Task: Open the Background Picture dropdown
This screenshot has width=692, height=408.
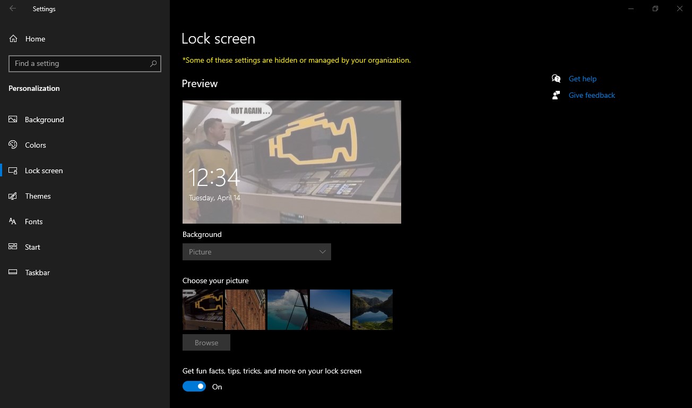Action: [257, 252]
